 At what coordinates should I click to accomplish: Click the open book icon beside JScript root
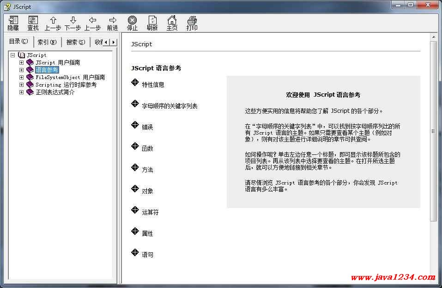pos(21,55)
